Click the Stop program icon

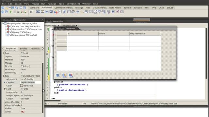click(x=18, y=12)
